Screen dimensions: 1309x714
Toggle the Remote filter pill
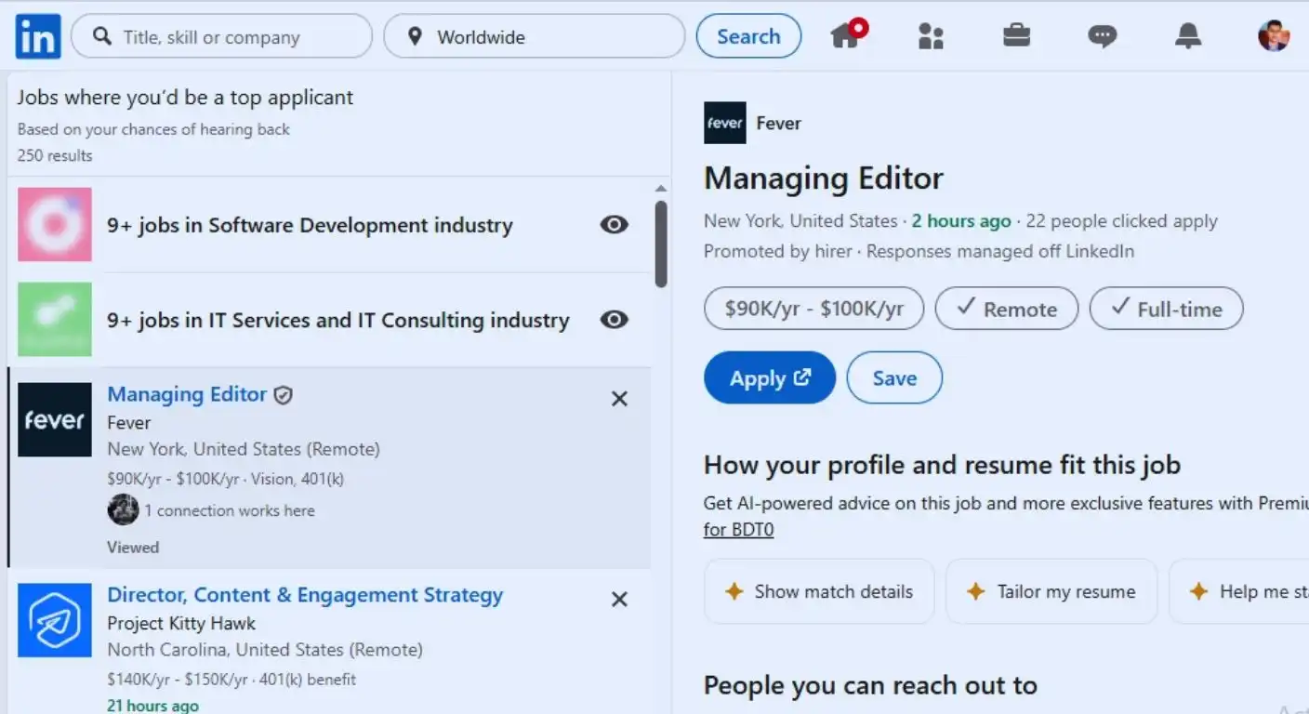[x=1006, y=308]
